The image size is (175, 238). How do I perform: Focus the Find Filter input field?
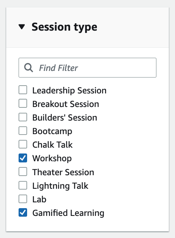87,67
